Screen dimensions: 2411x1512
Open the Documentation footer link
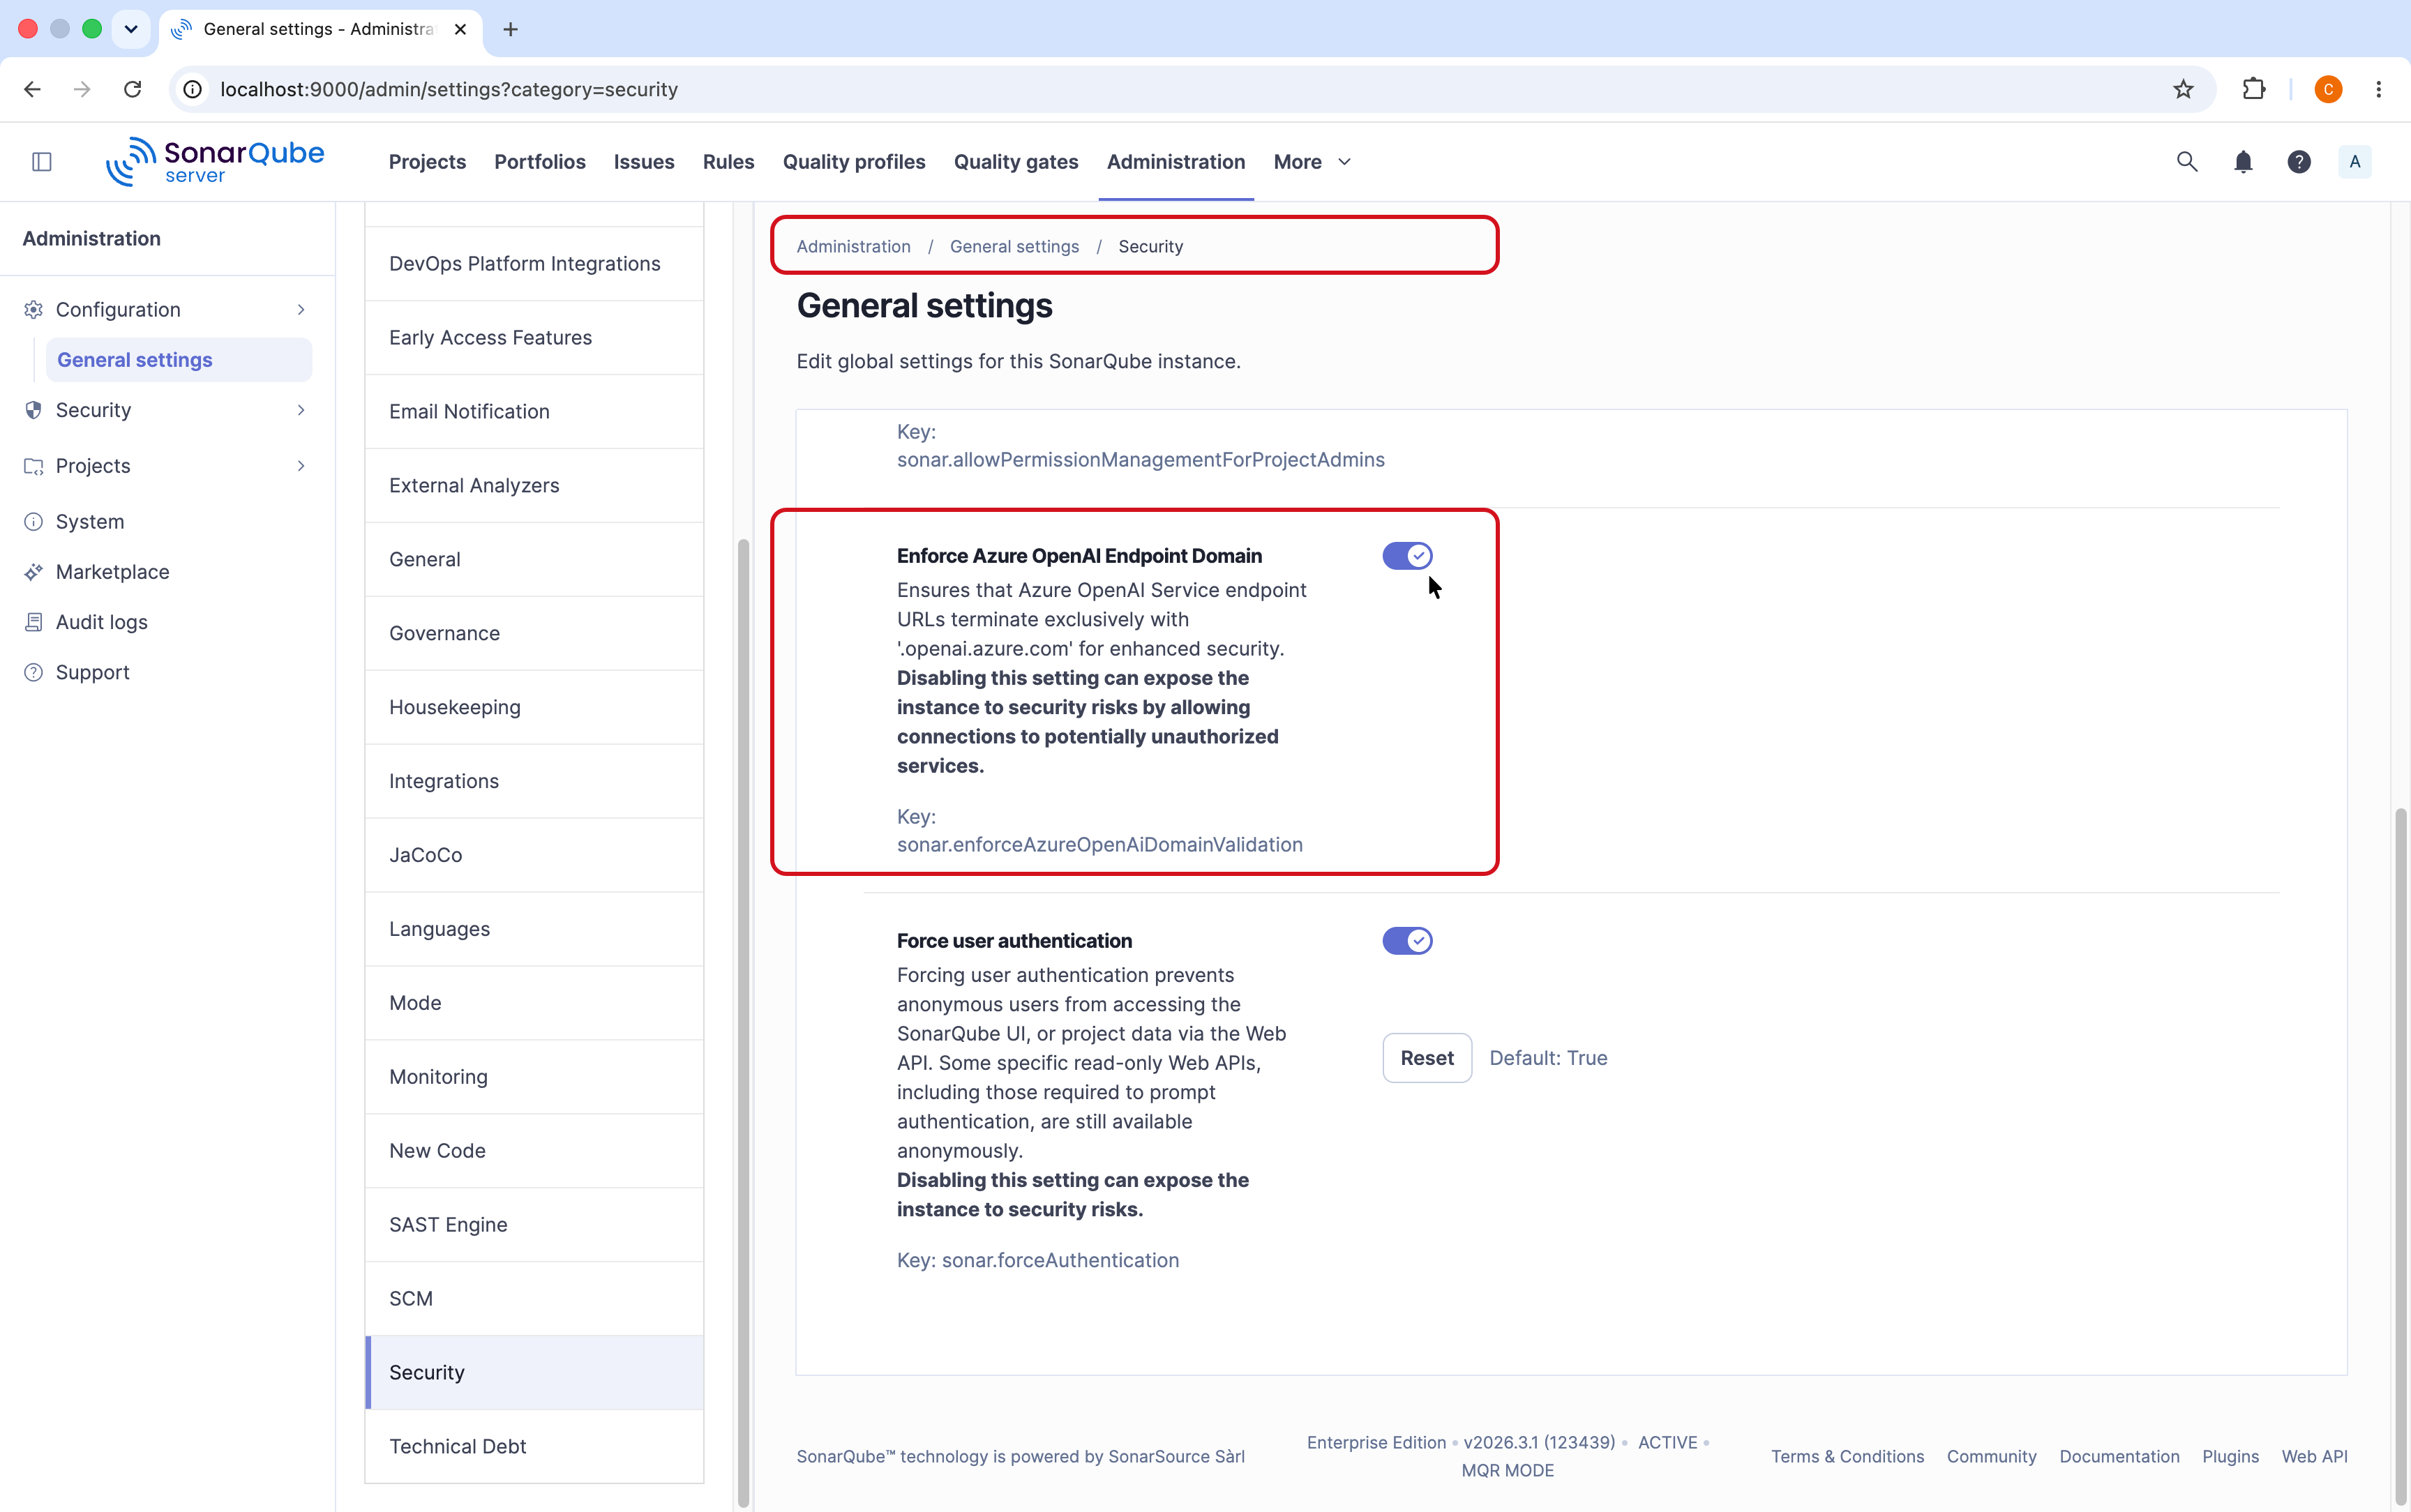[2119, 1457]
